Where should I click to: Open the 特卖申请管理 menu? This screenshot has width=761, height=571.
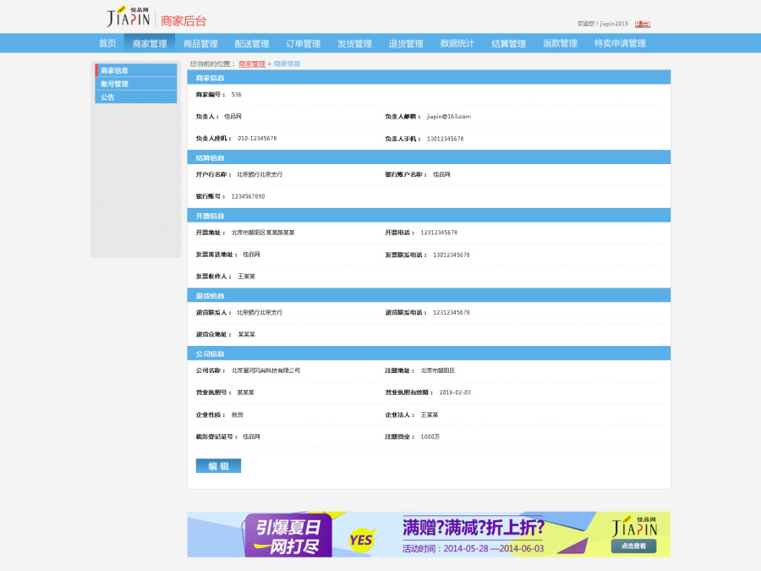tap(620, 42)
